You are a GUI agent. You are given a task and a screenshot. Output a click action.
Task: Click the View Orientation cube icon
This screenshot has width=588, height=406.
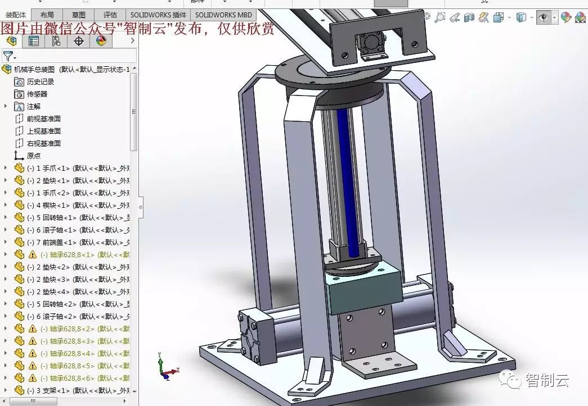click(499, 17)
